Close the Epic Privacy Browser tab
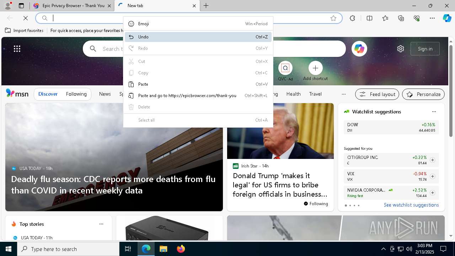This screenshot has width=455, height=256. coord(109,6)
